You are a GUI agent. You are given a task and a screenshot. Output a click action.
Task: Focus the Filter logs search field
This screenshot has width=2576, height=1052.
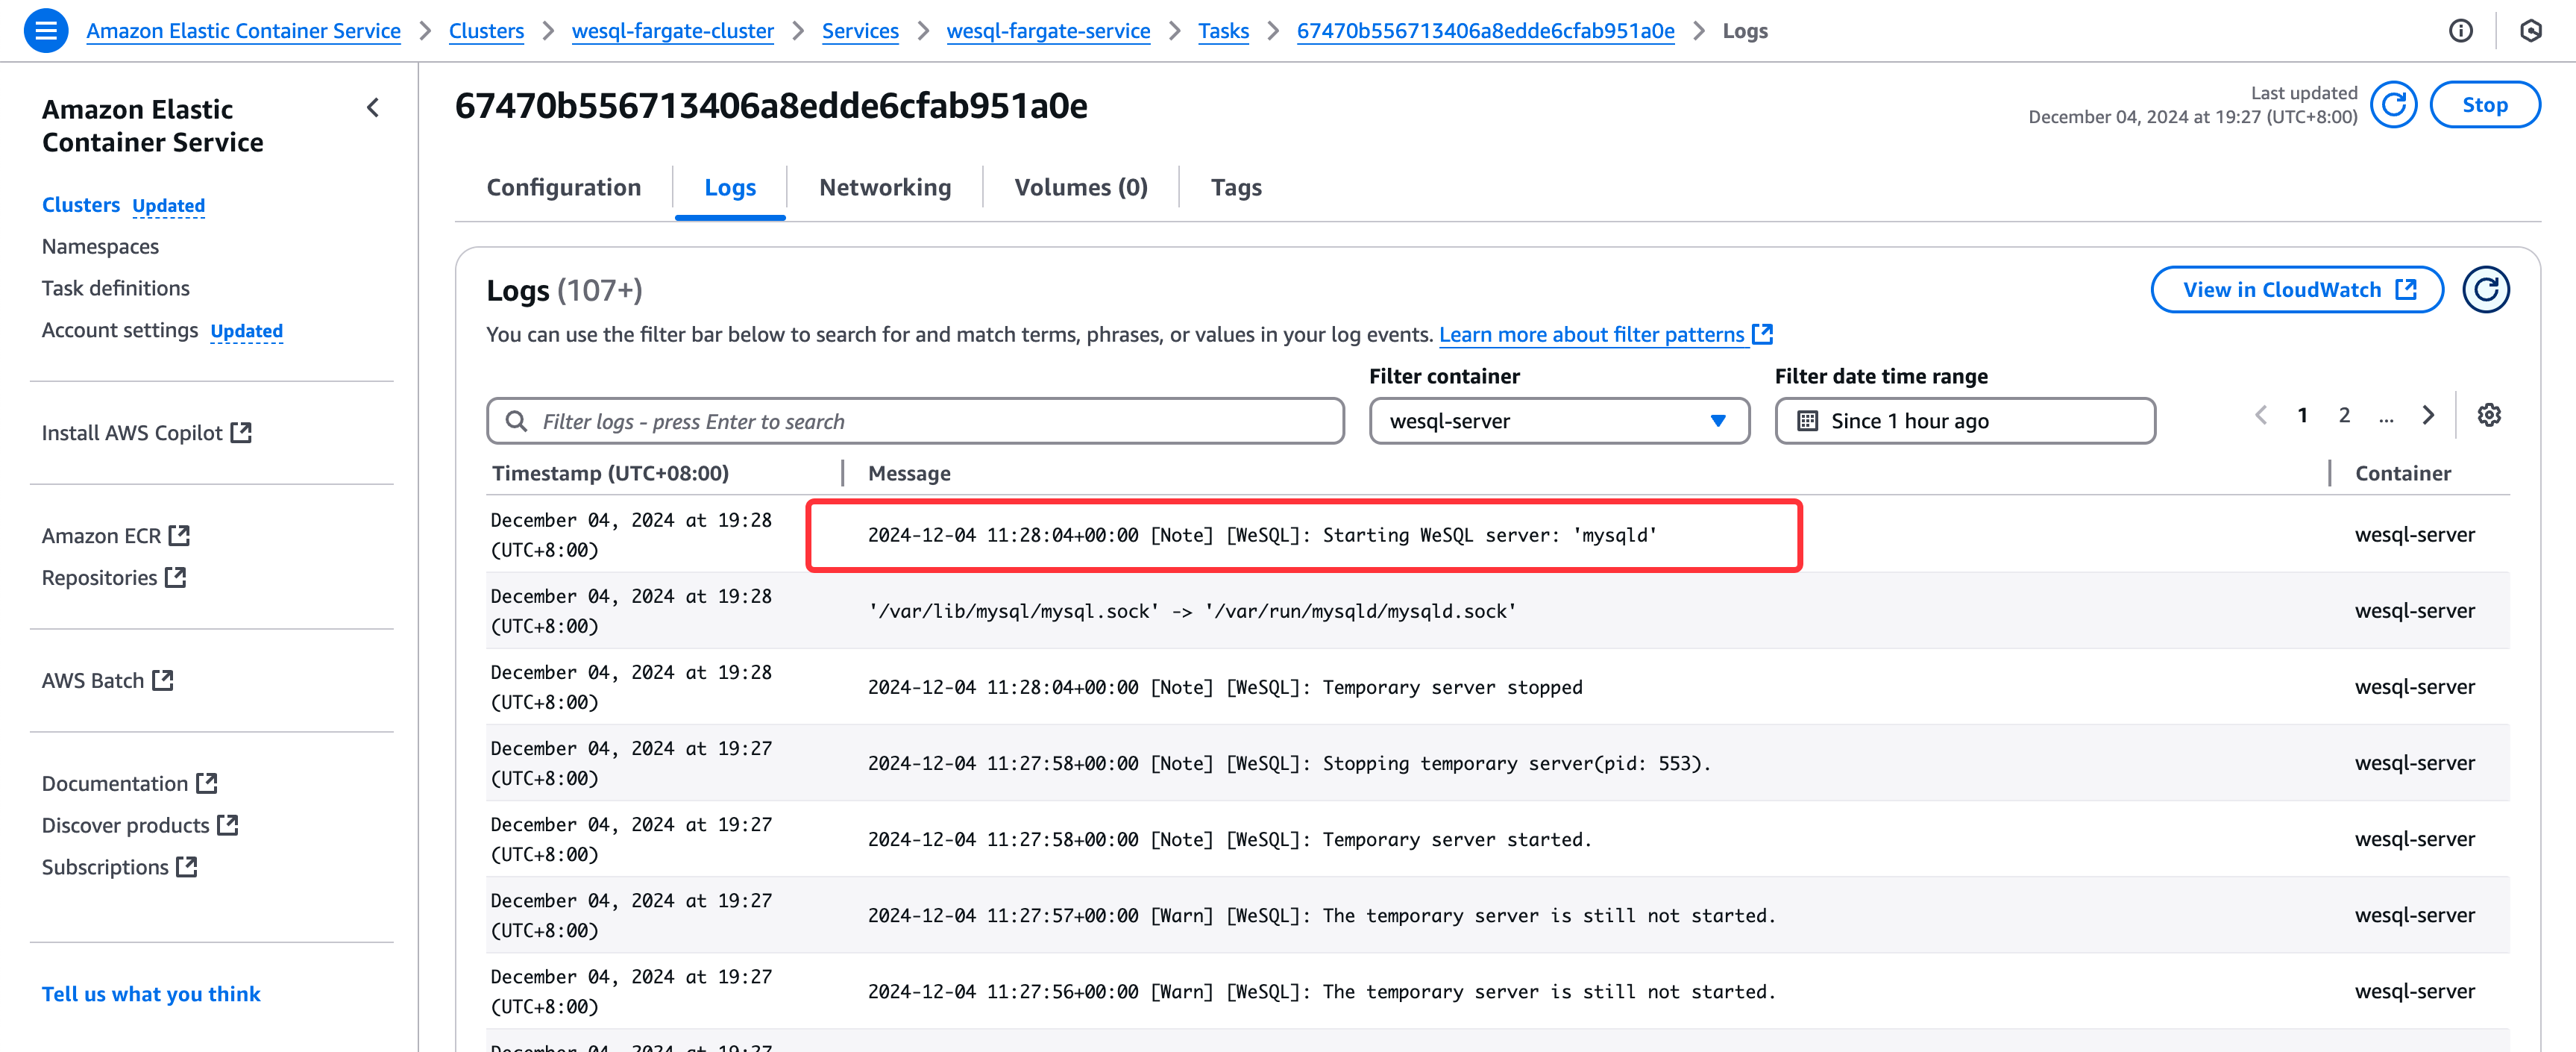[x=915, y=421]
